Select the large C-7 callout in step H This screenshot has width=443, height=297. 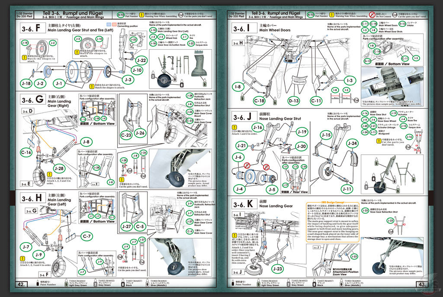[87, 236]
